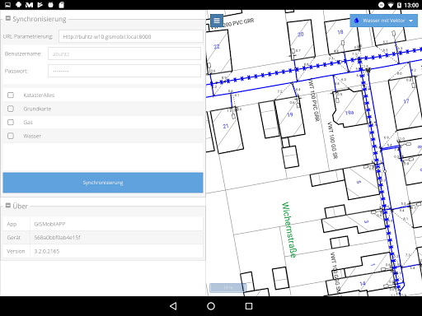Viewport: 422px width, 316px height.
Task: Open the Gmail notification icon in status bar
Action: pos(29,5)
